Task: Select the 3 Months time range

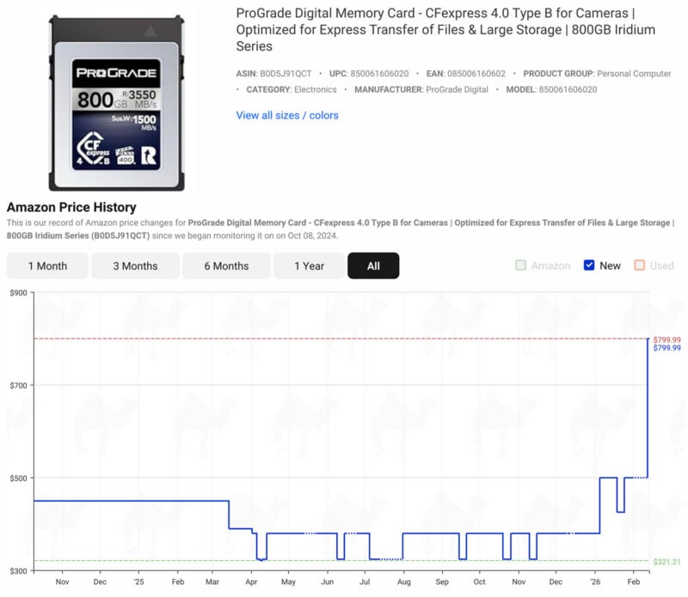Action: coord(134,265)
